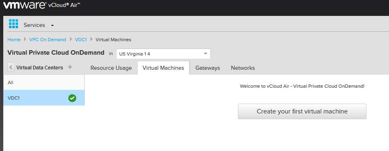Collapse the Virtual Data Centers panel arrow
Screen dimensions: 389x151
point(11,67)
